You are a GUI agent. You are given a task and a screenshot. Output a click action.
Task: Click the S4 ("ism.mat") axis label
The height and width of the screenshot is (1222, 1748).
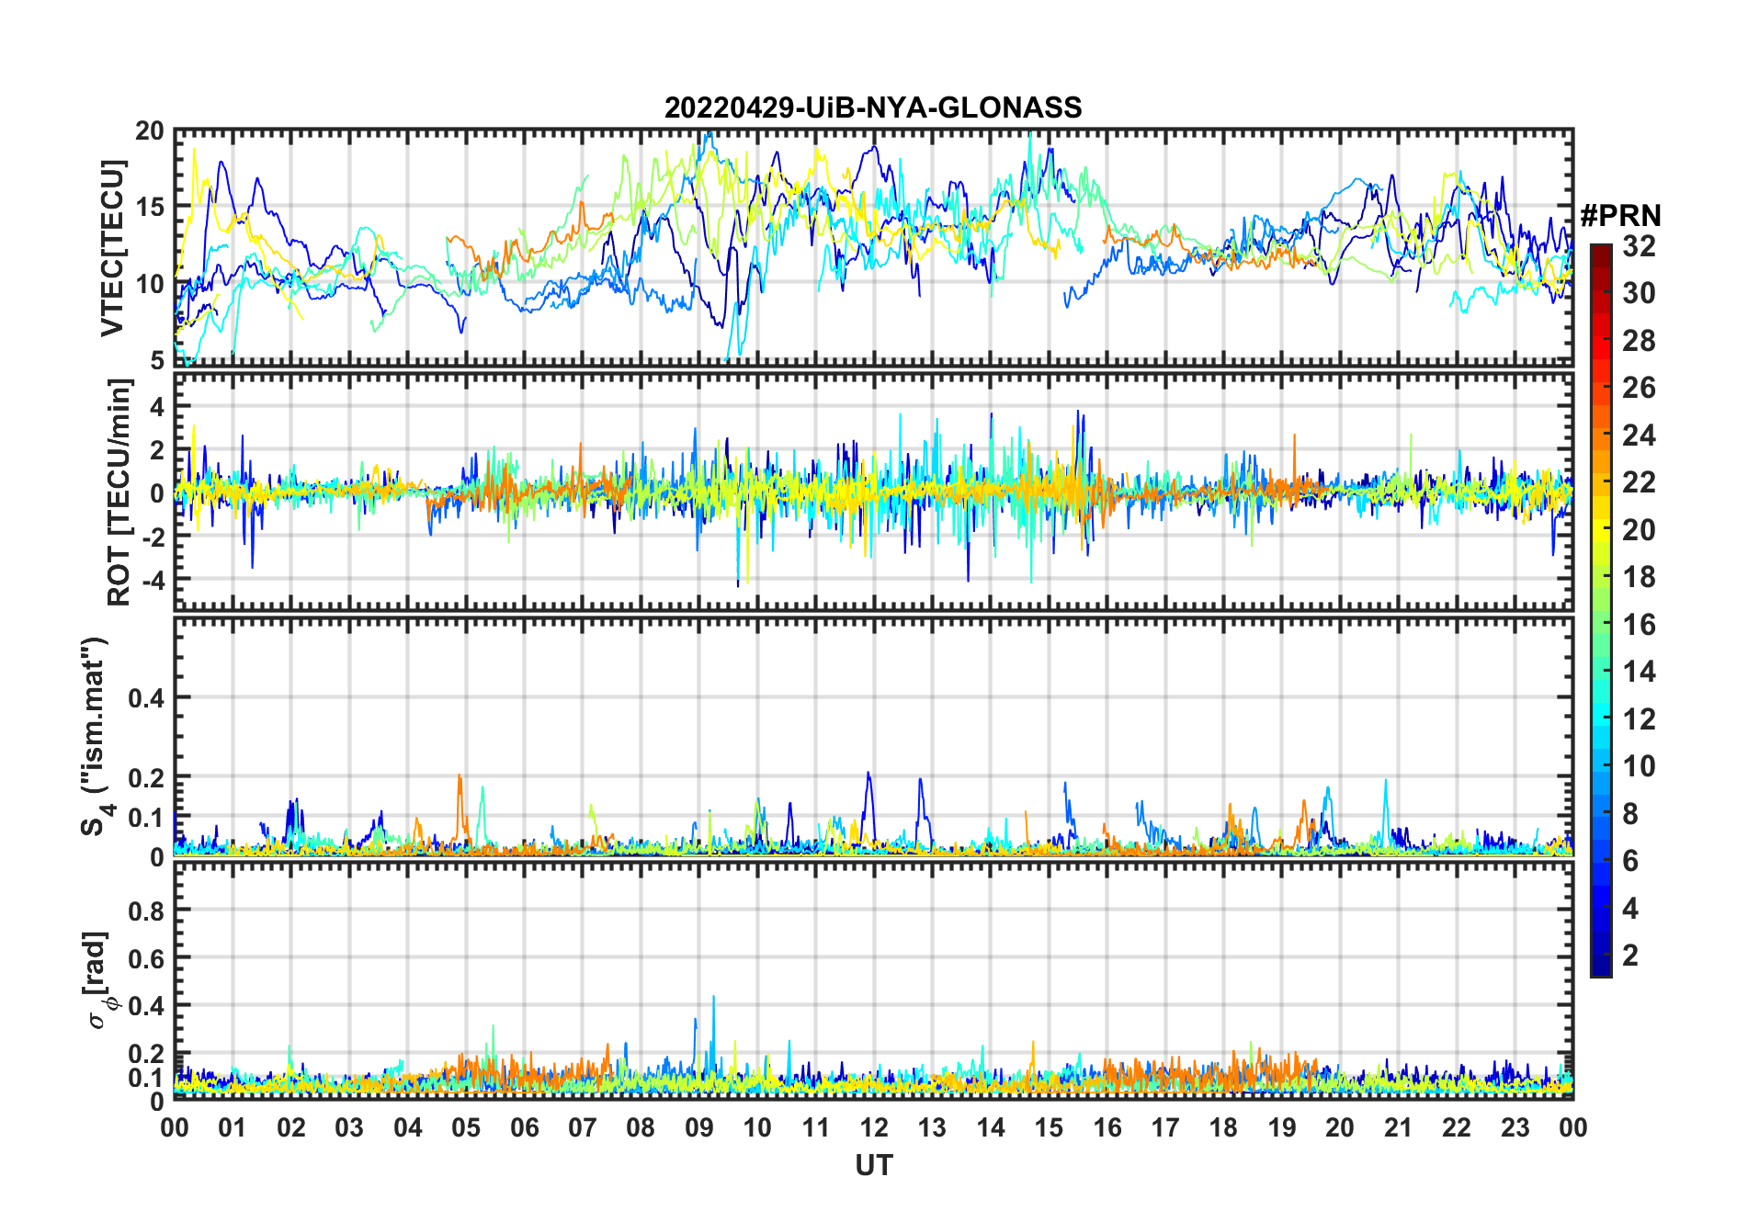pyautogui.click(x=96, y=737)
